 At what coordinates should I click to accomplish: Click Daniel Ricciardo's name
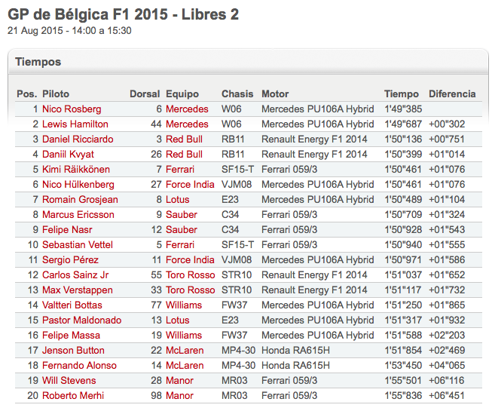(78, 140)
